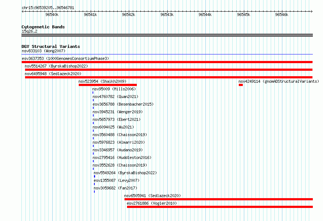Click the red bar under nsv6495948 (Sedlazeck2020)
This screenshot has width=323, height=221.
tap(169, 77)
